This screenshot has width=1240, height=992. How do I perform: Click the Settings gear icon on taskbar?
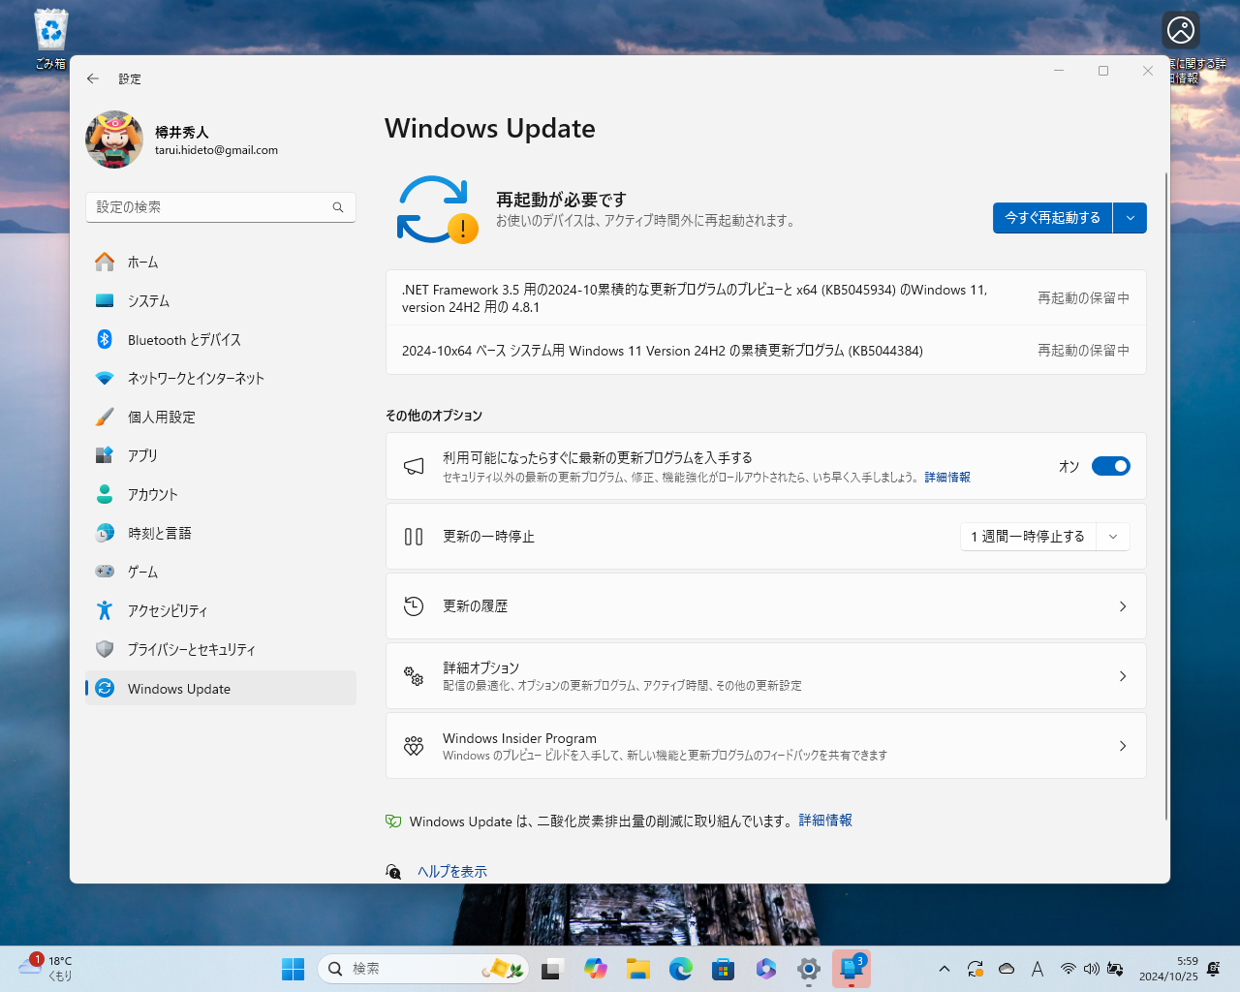[x=808, y=969]
